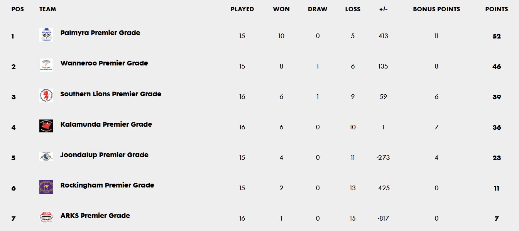
Task: Open Wanneroo Premier Grade team link
Action: [104, 64]
